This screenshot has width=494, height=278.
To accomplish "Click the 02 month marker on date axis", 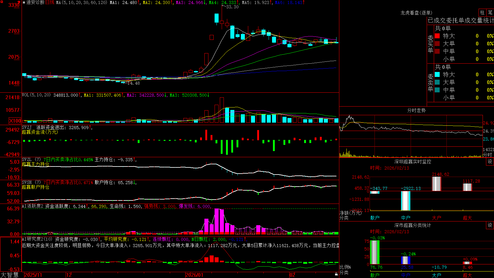I will click(292, 275).
